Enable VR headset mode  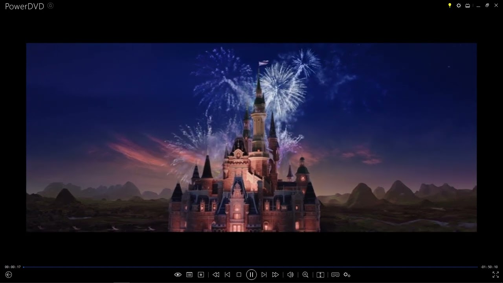point(335,275)
